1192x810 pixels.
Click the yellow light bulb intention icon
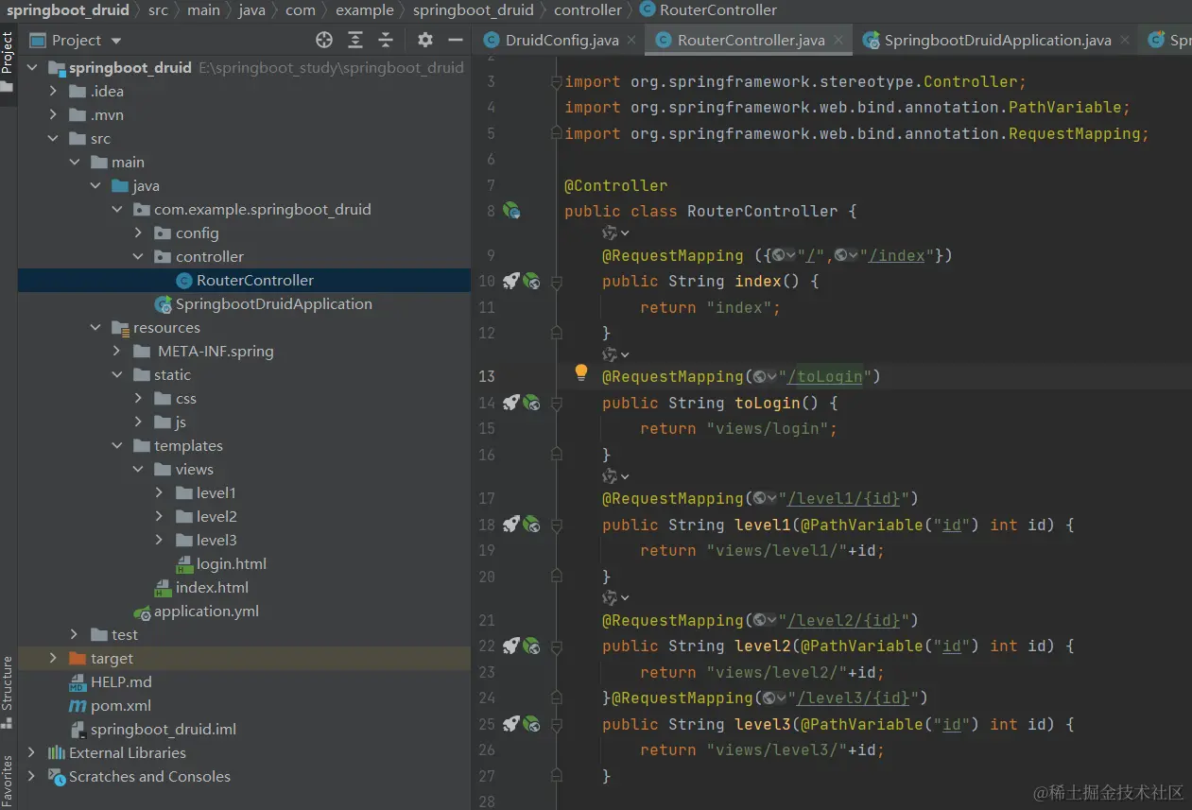click(581, 372)
